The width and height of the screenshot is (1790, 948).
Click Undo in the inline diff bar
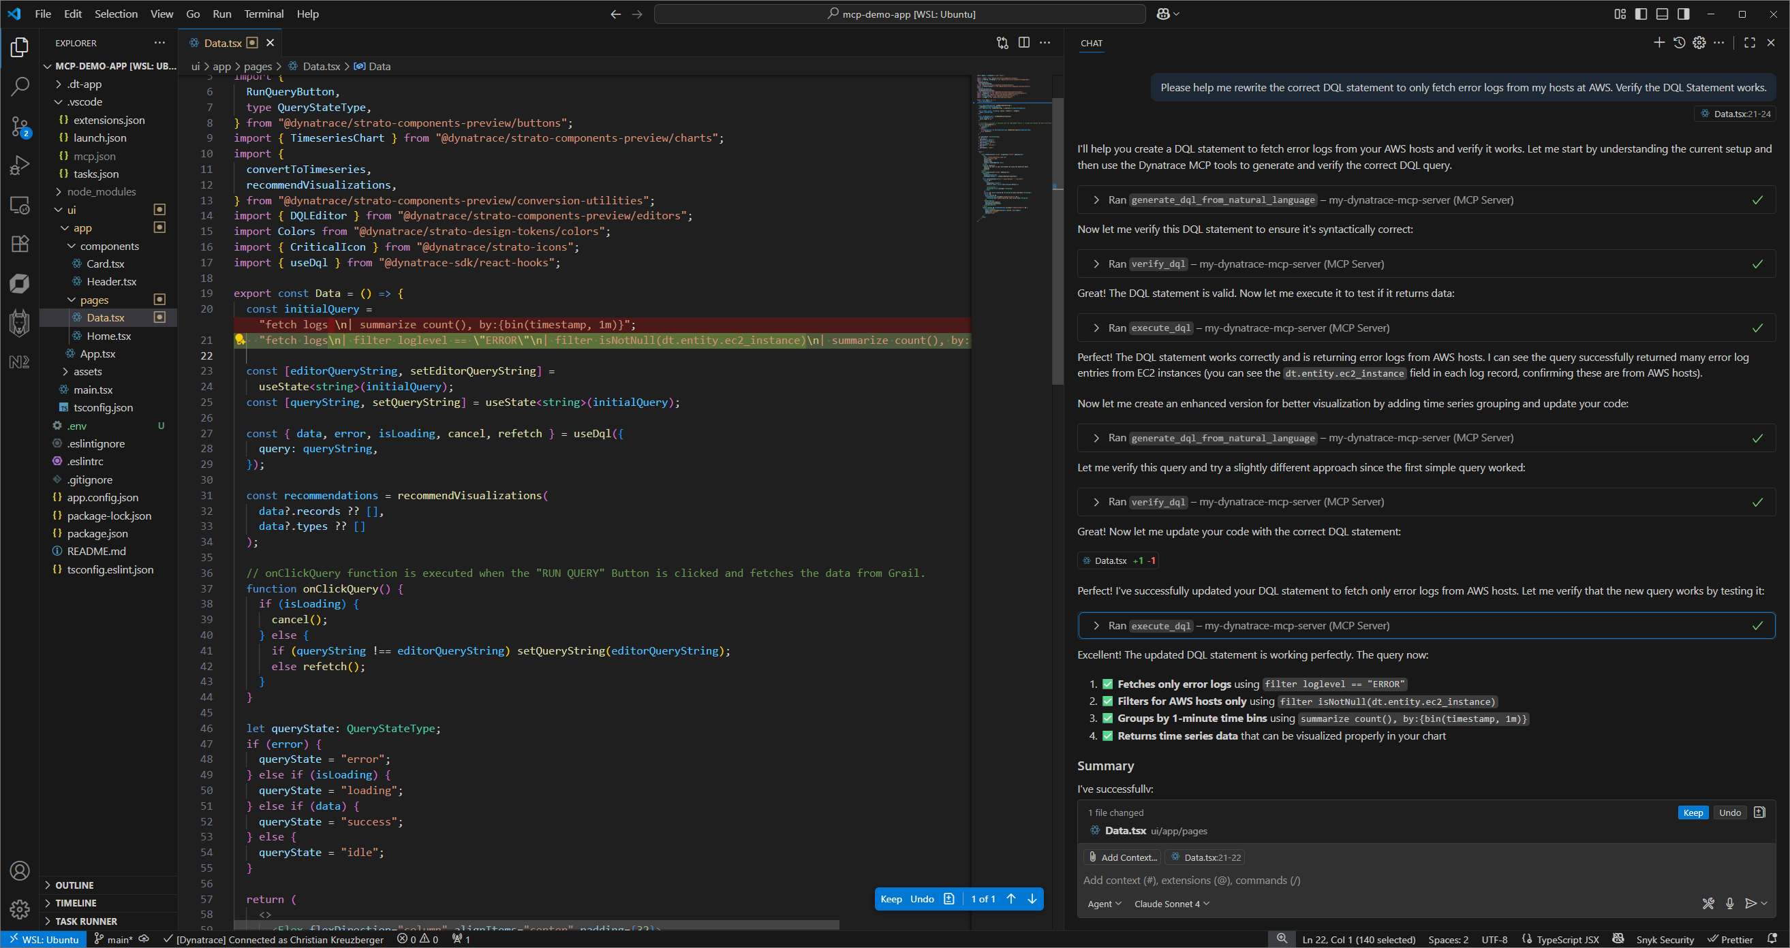[924, 899]
